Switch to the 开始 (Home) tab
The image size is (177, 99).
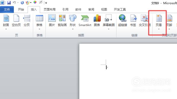point(21,9)
